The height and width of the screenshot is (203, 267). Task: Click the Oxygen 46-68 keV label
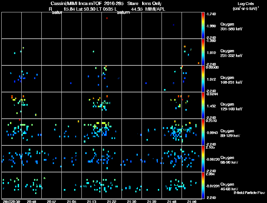pyautogui.click(x=229, y=187)
